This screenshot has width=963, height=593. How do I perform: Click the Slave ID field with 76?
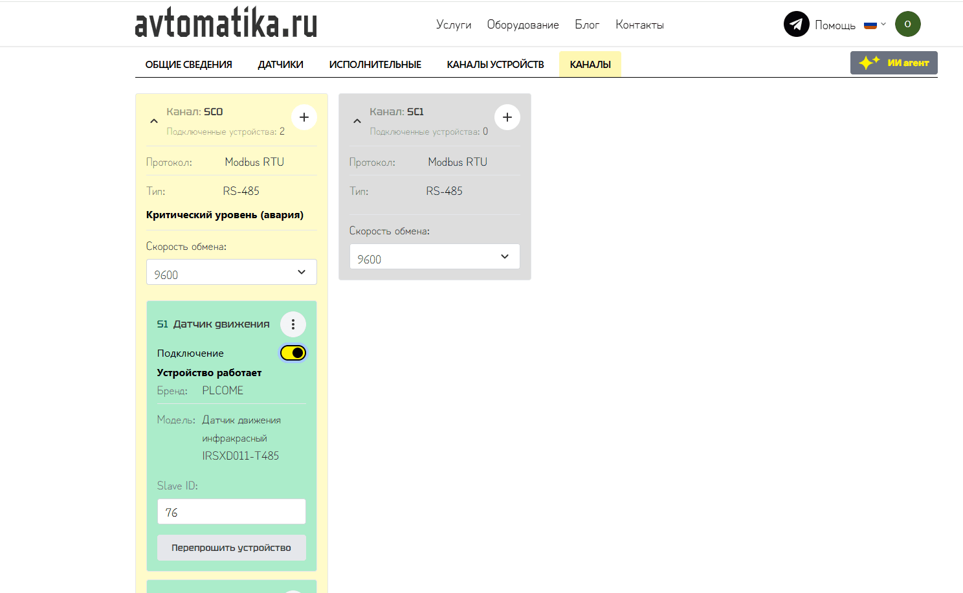pyautogui.click(x=232, y=511)
